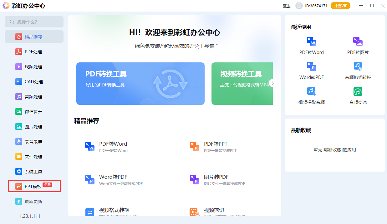Image resolution: width=387 pixels, height=224 pixels.
Task: Click the 免费 badge next to PPT模板
Action: click(x=47, y=185)
